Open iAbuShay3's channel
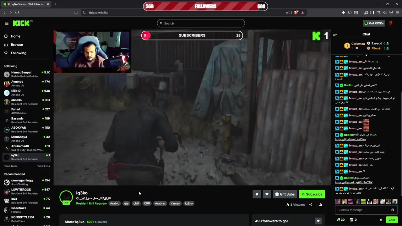 27,139
